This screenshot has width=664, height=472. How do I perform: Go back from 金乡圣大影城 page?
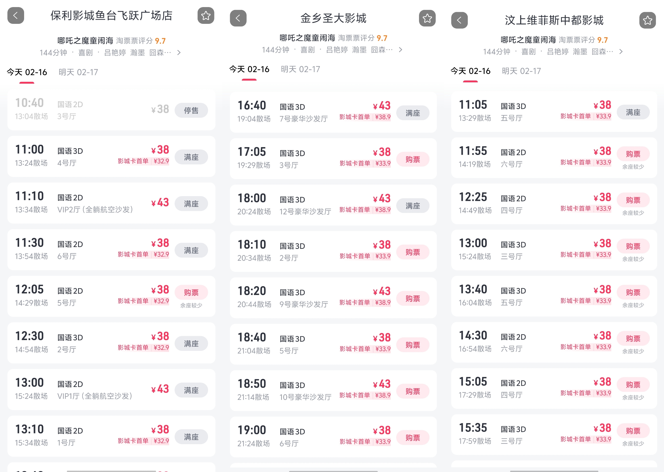coord(238,18)
